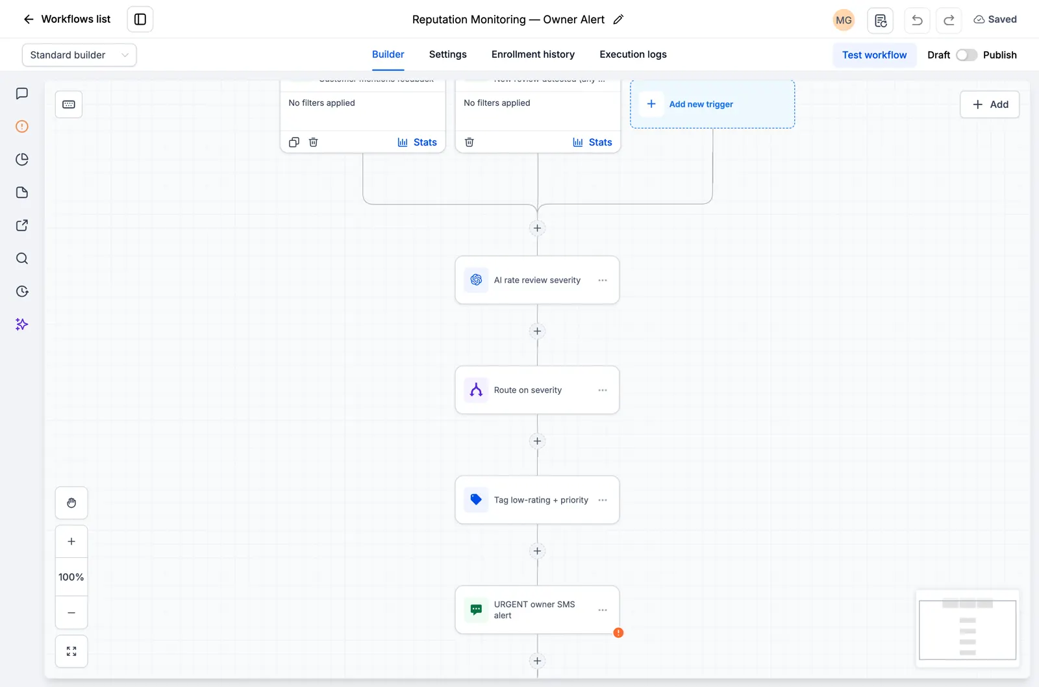Add a step above AI rate review severity
This screenshot has width=1039, height=687.
[537, 228]
